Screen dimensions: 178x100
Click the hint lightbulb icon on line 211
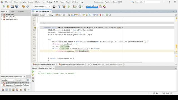coord(35,27)
